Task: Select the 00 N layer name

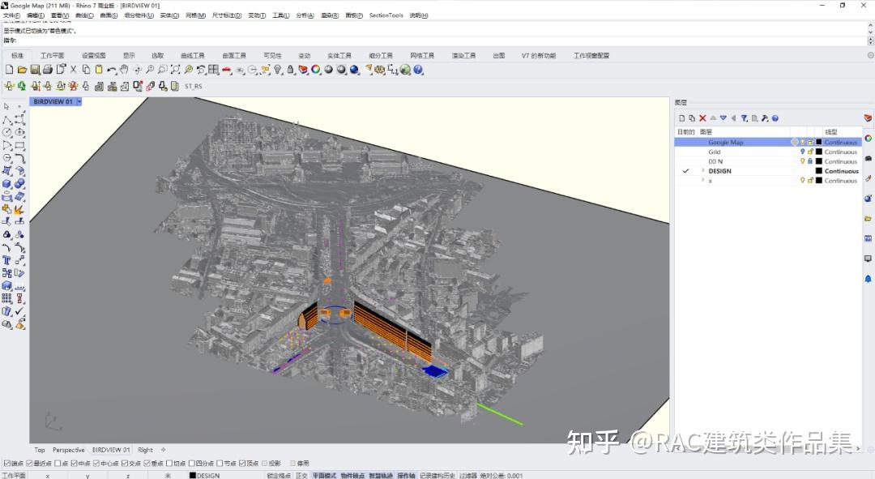Action: pos(715,161)
